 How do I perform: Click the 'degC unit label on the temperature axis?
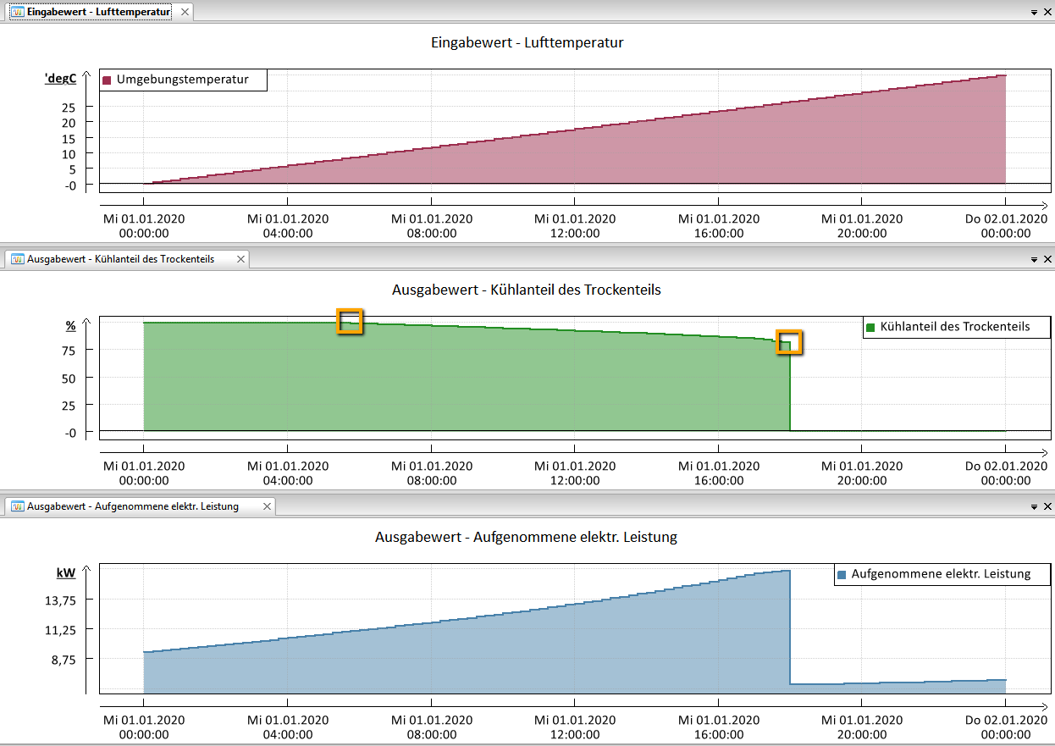pyautogui.click(x=60, y=79)
